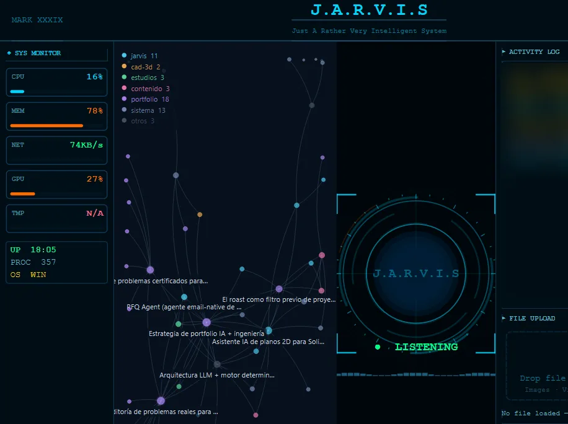568x424 pixels.
Task: Click the GPU 27% monitor card
Action: point(57,184)
